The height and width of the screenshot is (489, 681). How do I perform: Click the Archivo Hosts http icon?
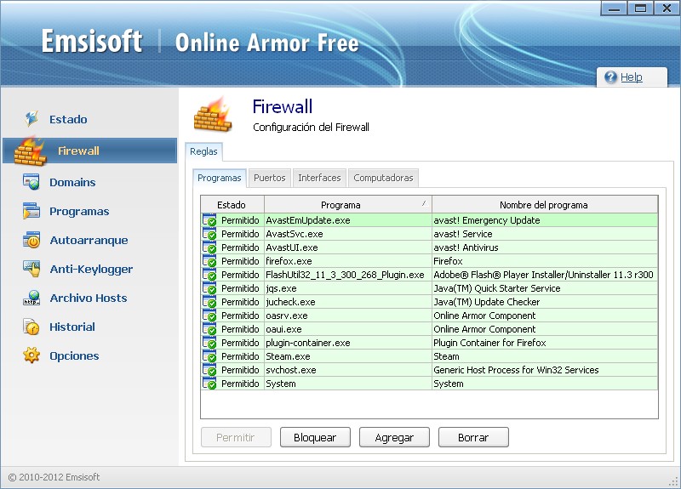click(x=31, y=298)
